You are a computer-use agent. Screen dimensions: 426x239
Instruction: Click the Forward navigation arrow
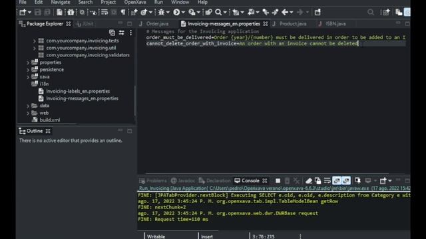point(300,12)
